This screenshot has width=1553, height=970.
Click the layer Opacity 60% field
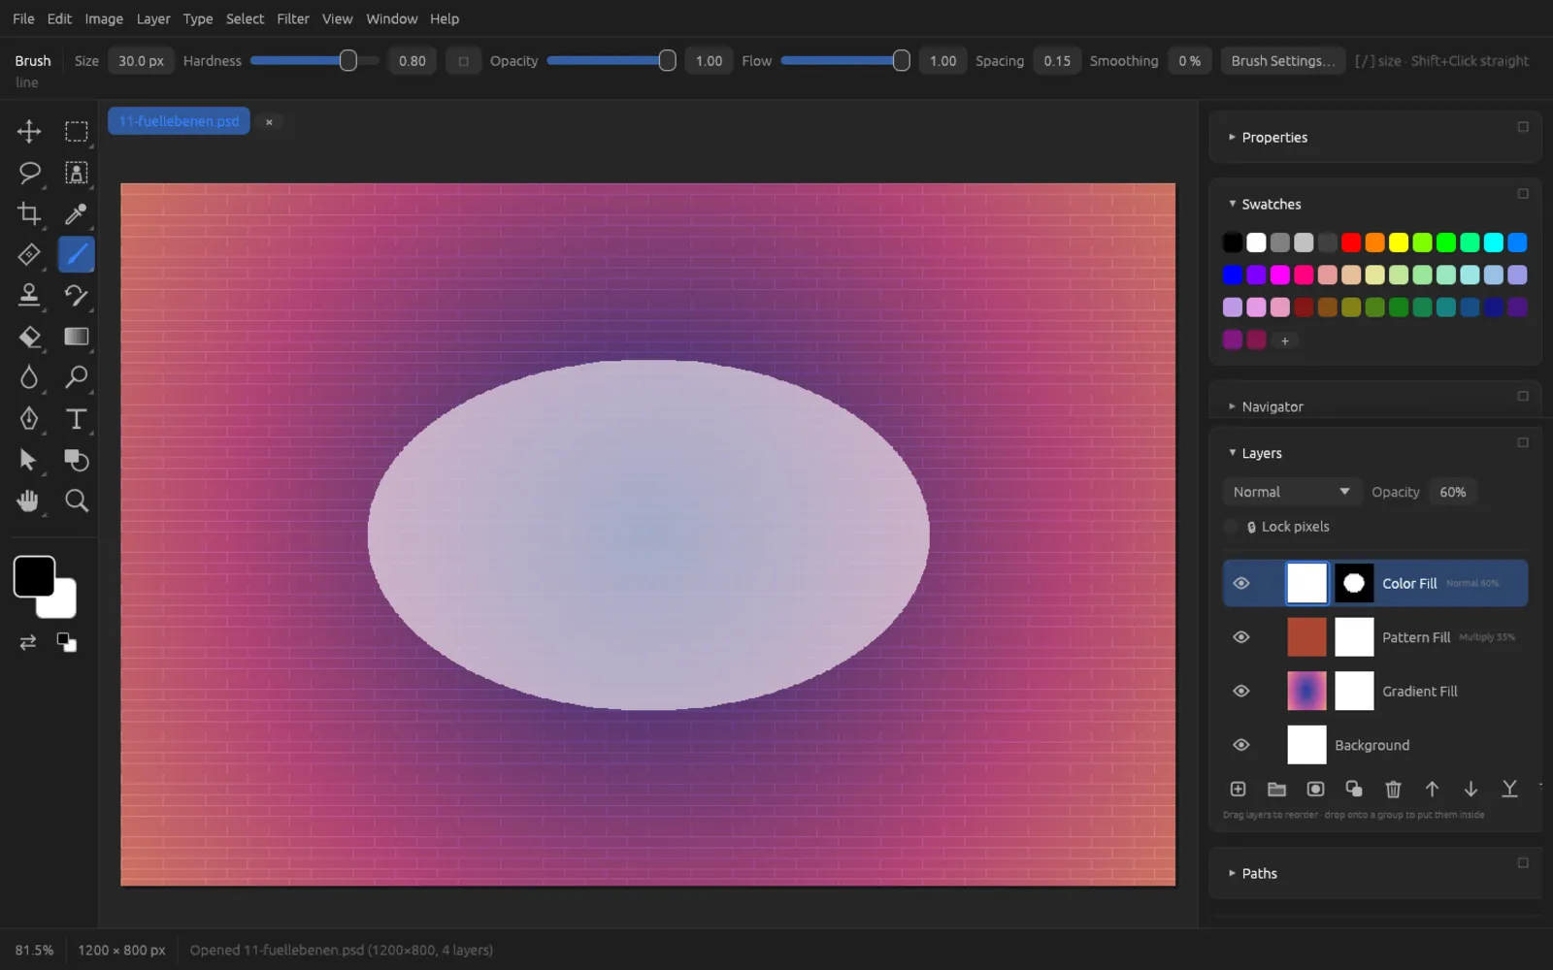pyautogui.click(x=1453, y=492)
